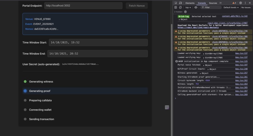Open the react-dom_client.js source link
This screenshot has width=253, height=136.
point(228,23)
